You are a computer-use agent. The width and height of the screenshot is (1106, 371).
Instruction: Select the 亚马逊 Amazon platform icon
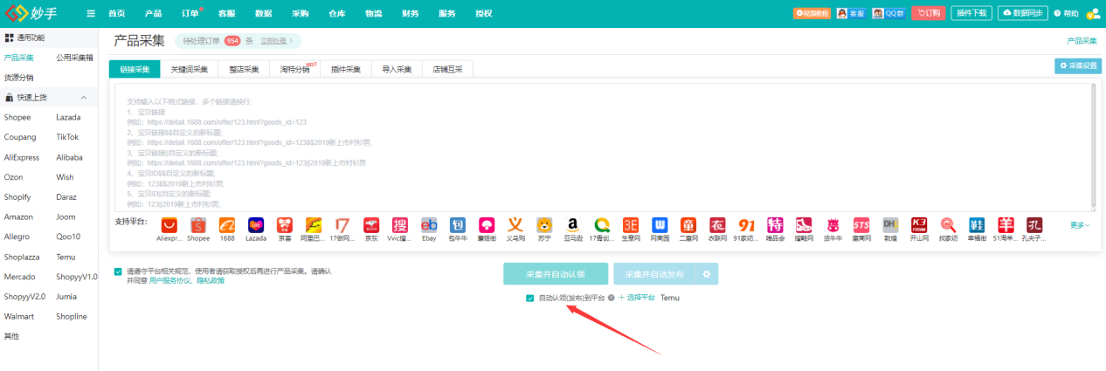pyautogui.click(x=573, y=225)
